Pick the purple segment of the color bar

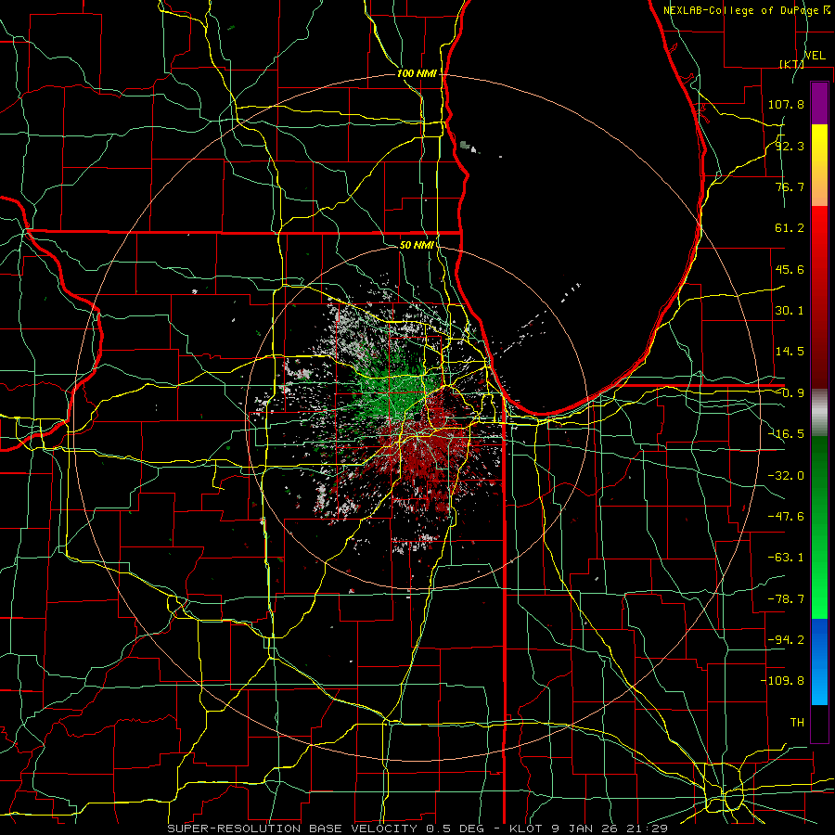tap(819, 103)
